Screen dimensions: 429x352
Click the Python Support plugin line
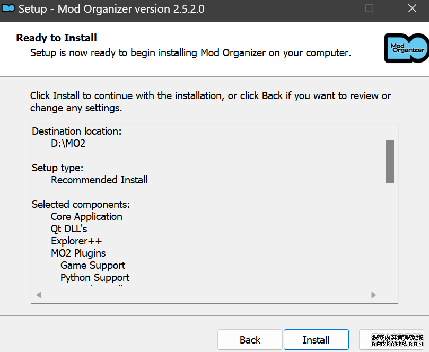(x=95, y=277)
